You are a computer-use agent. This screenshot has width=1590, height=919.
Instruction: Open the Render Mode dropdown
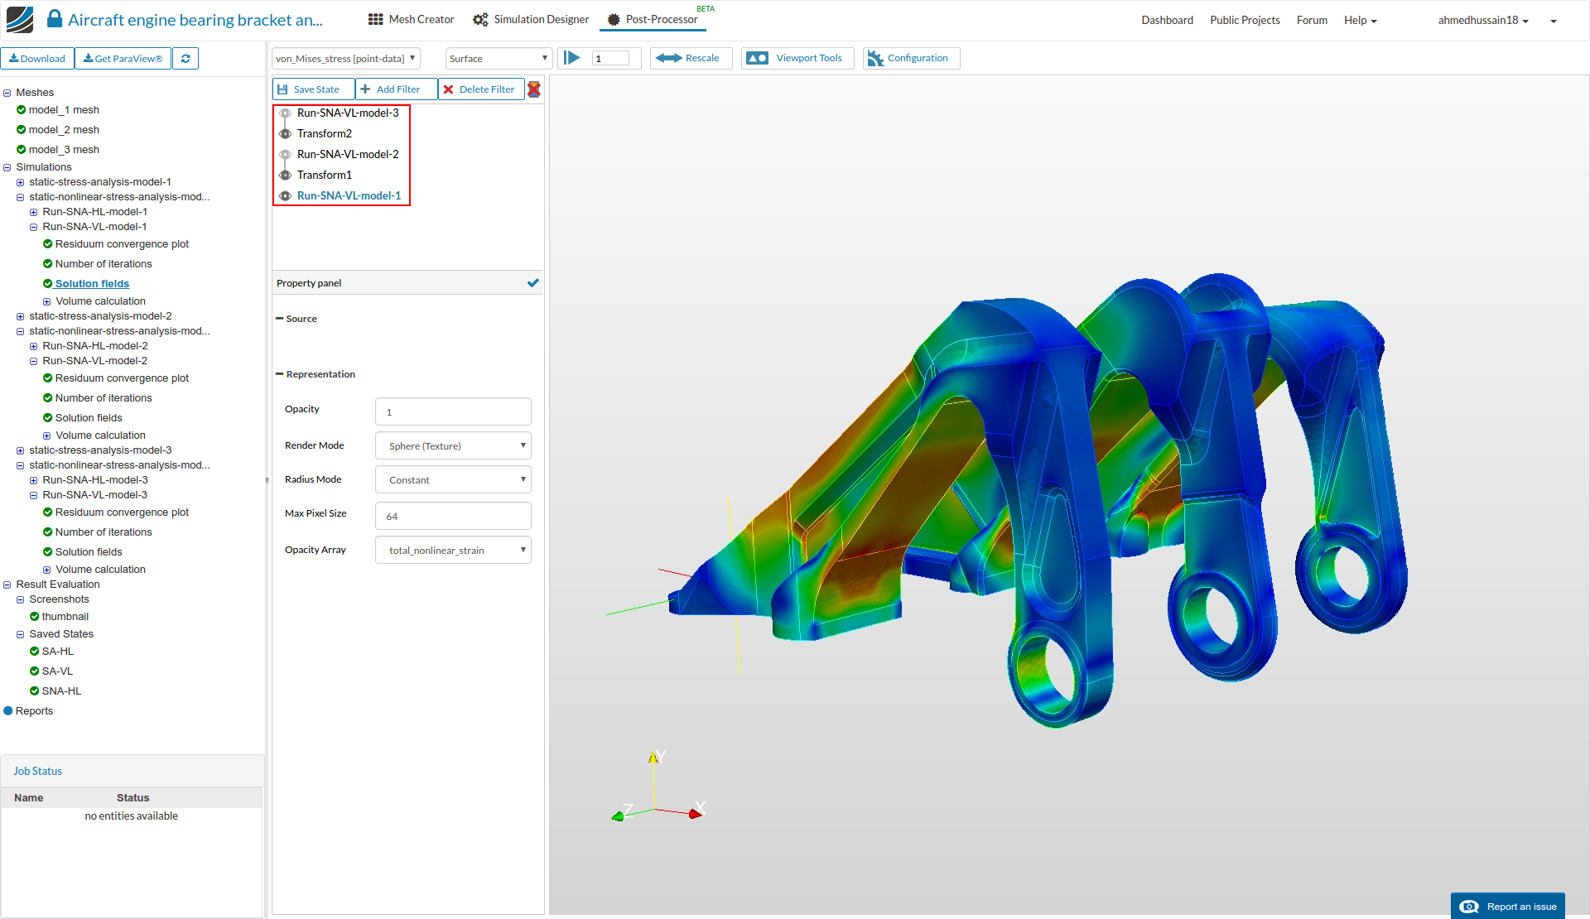[453, 446]
